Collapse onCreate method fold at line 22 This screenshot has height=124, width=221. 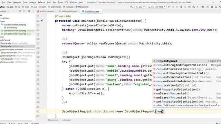pyautogui.click(x=47, y=21)
